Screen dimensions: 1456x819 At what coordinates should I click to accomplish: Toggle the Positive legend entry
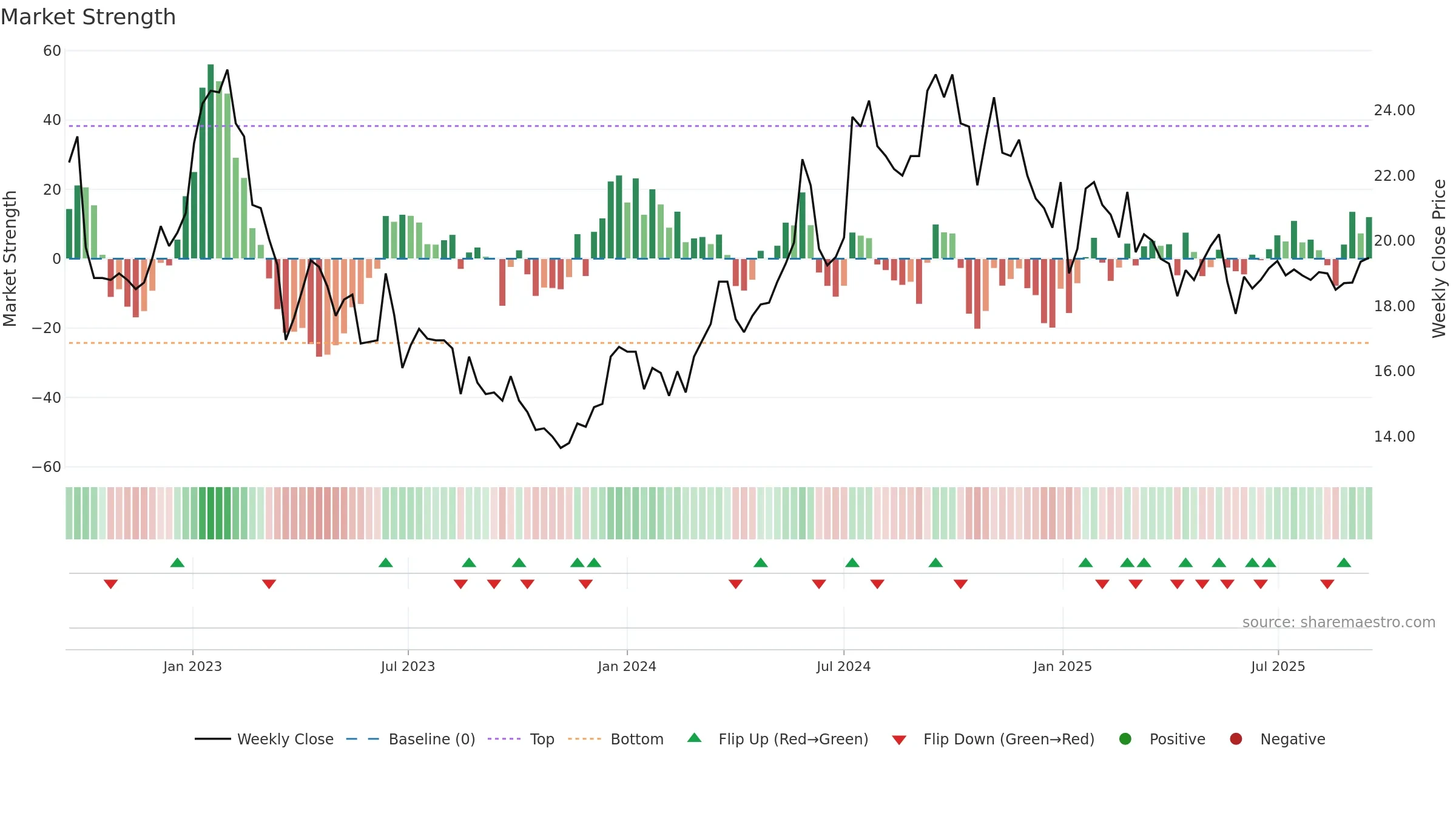(x=1162, y=739)
